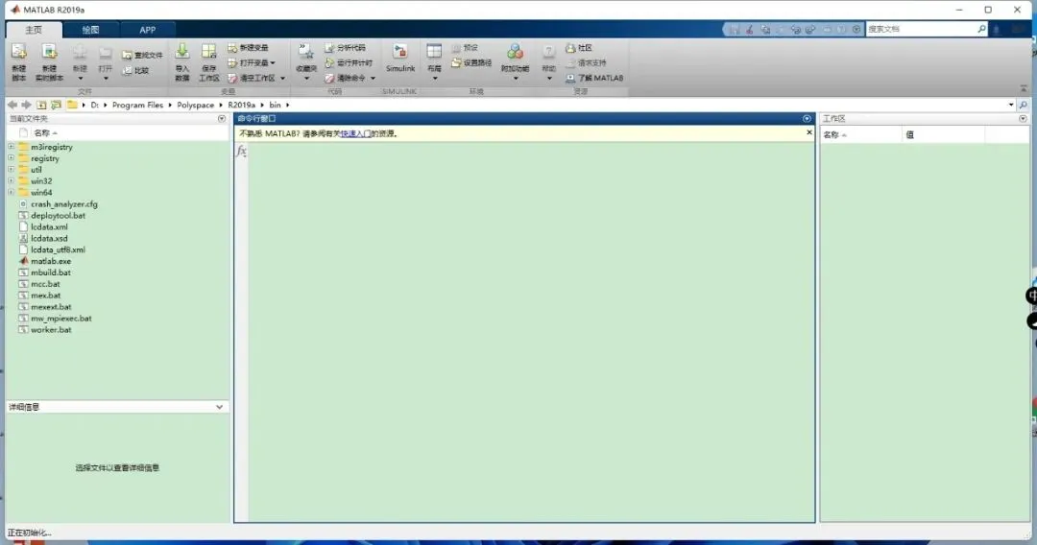Select matlab.exe in the file list
1037x545 pixels.
coord(51,261)
